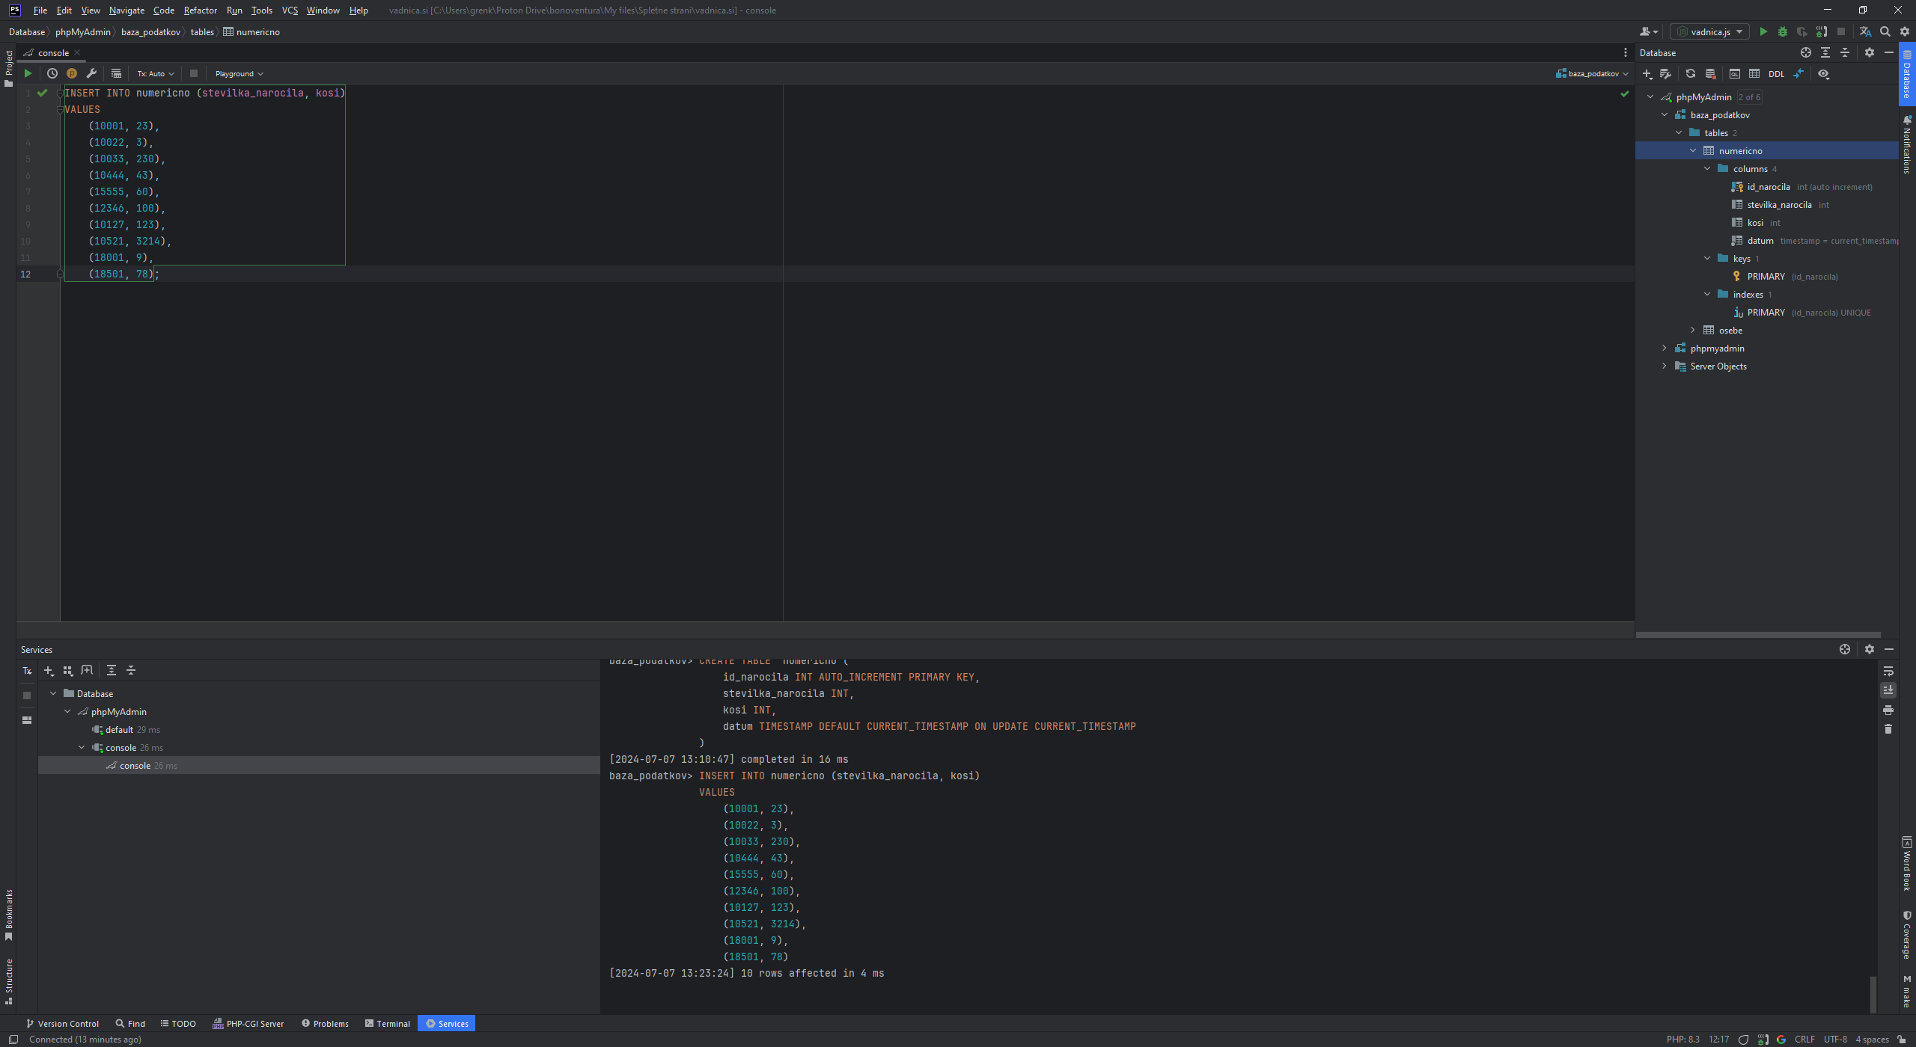The width and height of the screenshot is (1916, 1047).
Task: Click horizontal scrollbar in Database panel
Action: (1757, 635)
